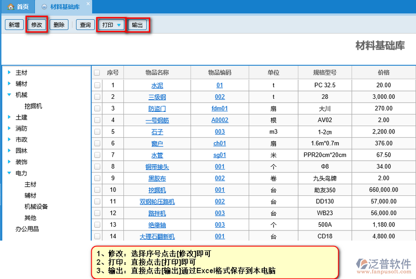The image size is (416, 279).
Task: Click the 新增 button
Action: [x=14, y=25]
